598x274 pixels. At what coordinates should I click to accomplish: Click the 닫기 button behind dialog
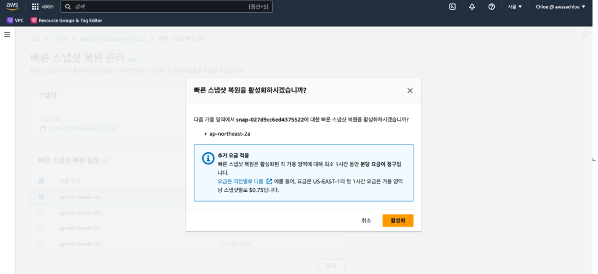pyautogui.click(x=332, y=266)
